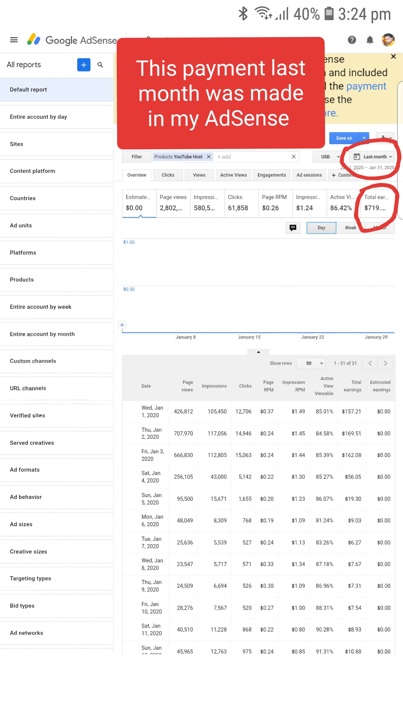Open the Verified sites report
The width and height of the screenshot is (403, 717).
click(57, 416)
